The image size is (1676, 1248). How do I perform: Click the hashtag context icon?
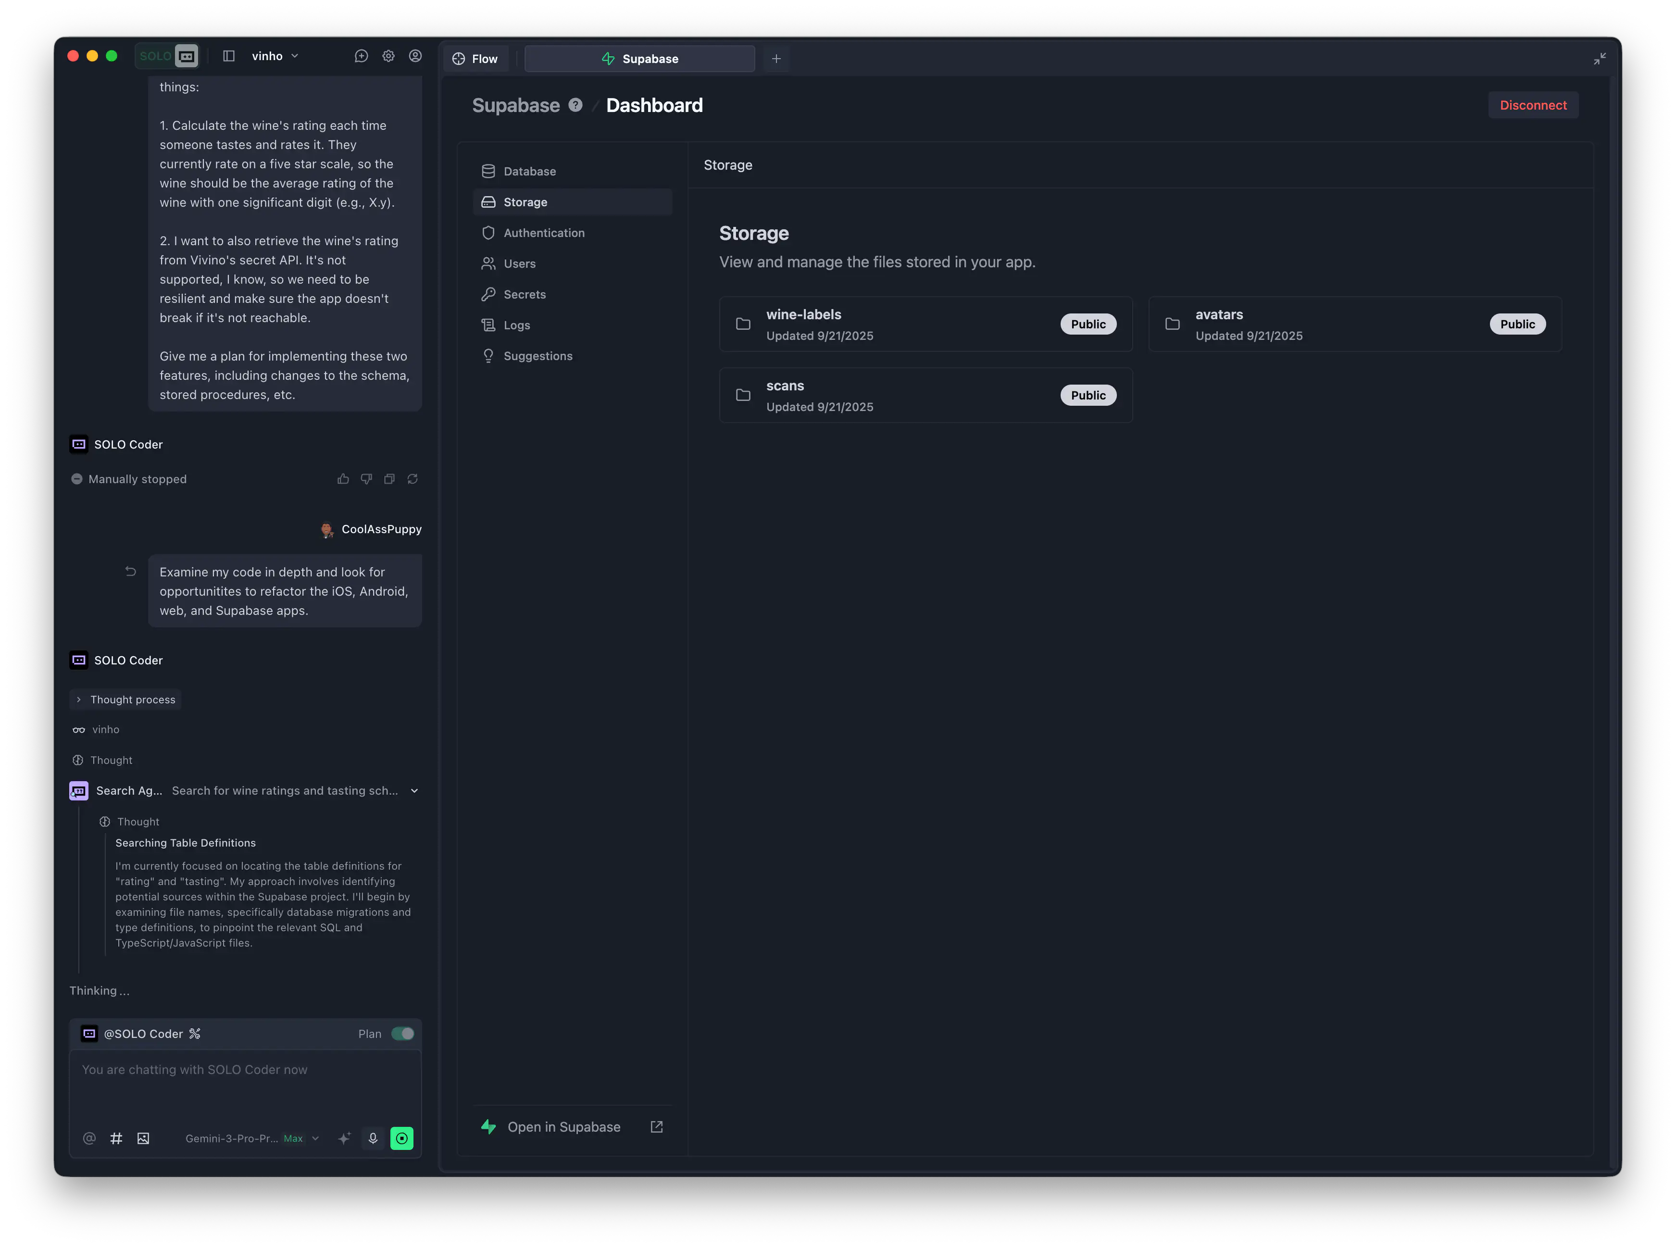tap(116, 1138)
